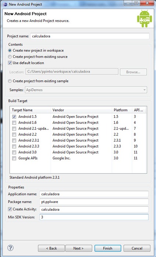Click 'Android Open Source Project' for Android 2.2
156x257 pixels.
(75, 134)
